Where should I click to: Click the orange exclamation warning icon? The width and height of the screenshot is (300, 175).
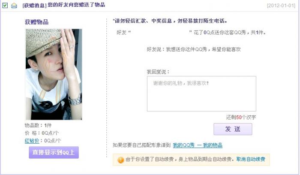[x=121, y=160]
